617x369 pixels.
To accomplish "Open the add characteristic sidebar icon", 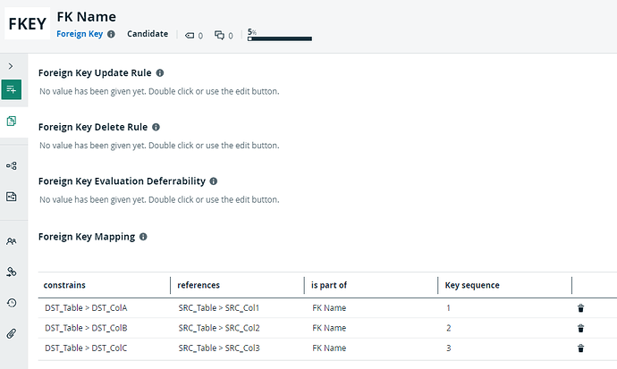I will (12, 89).
